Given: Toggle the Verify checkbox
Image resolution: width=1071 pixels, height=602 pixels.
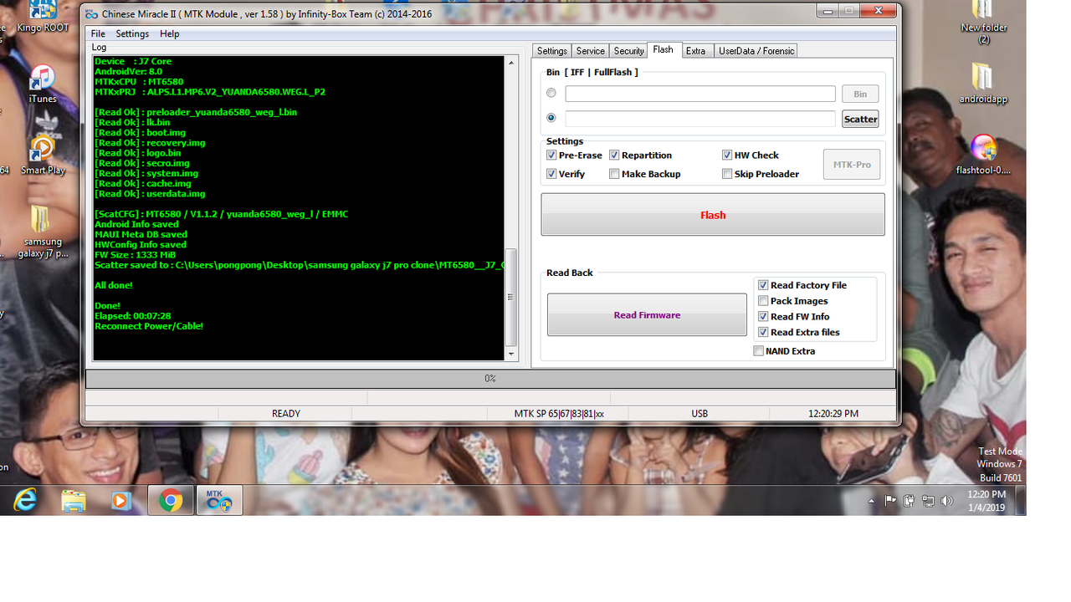Looking at the screenshot, I should click(551, 174).
